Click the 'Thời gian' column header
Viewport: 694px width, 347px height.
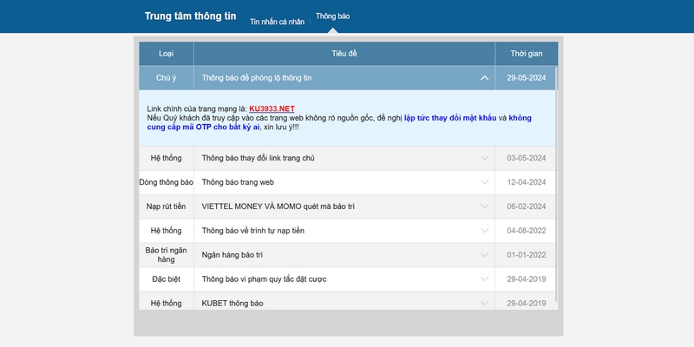coord(526,54)
